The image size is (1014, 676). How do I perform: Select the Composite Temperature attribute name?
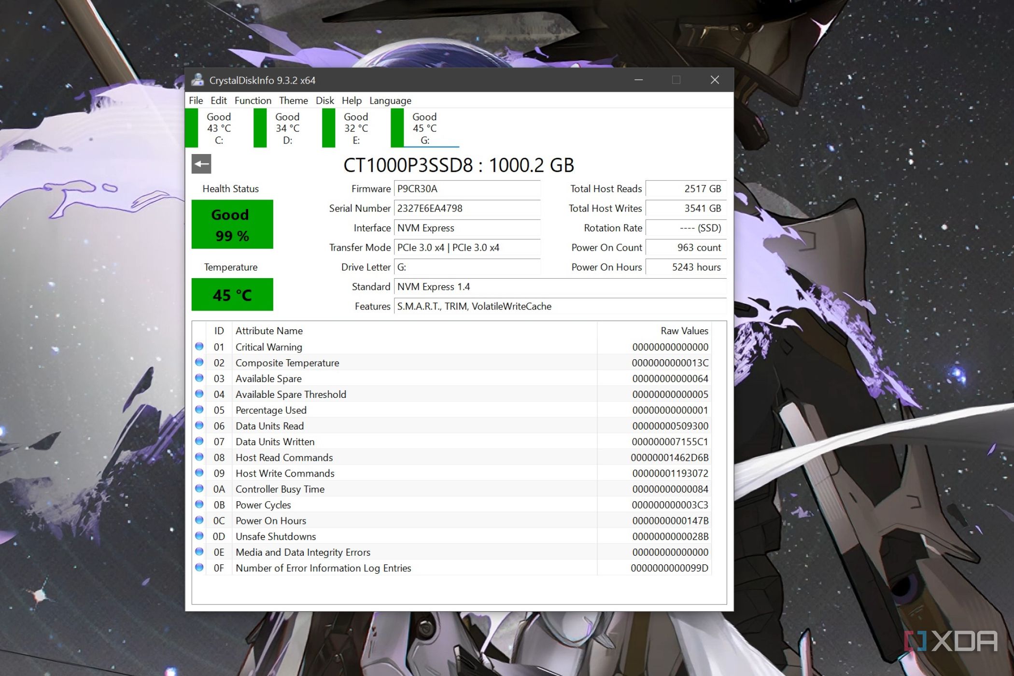coord(287,363)
